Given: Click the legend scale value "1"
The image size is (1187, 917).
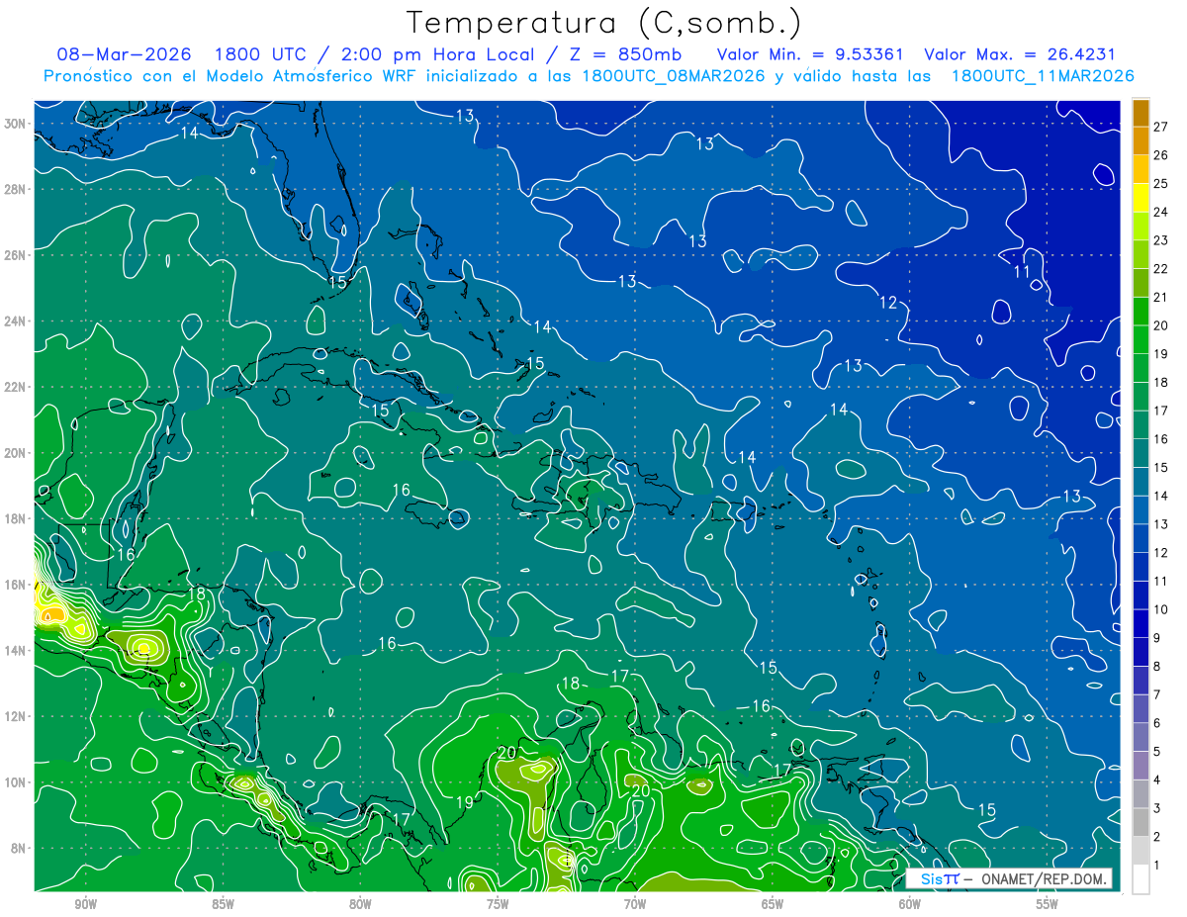Looking at the screenshot, I should pyautogui.click(x=1157, y=866).
